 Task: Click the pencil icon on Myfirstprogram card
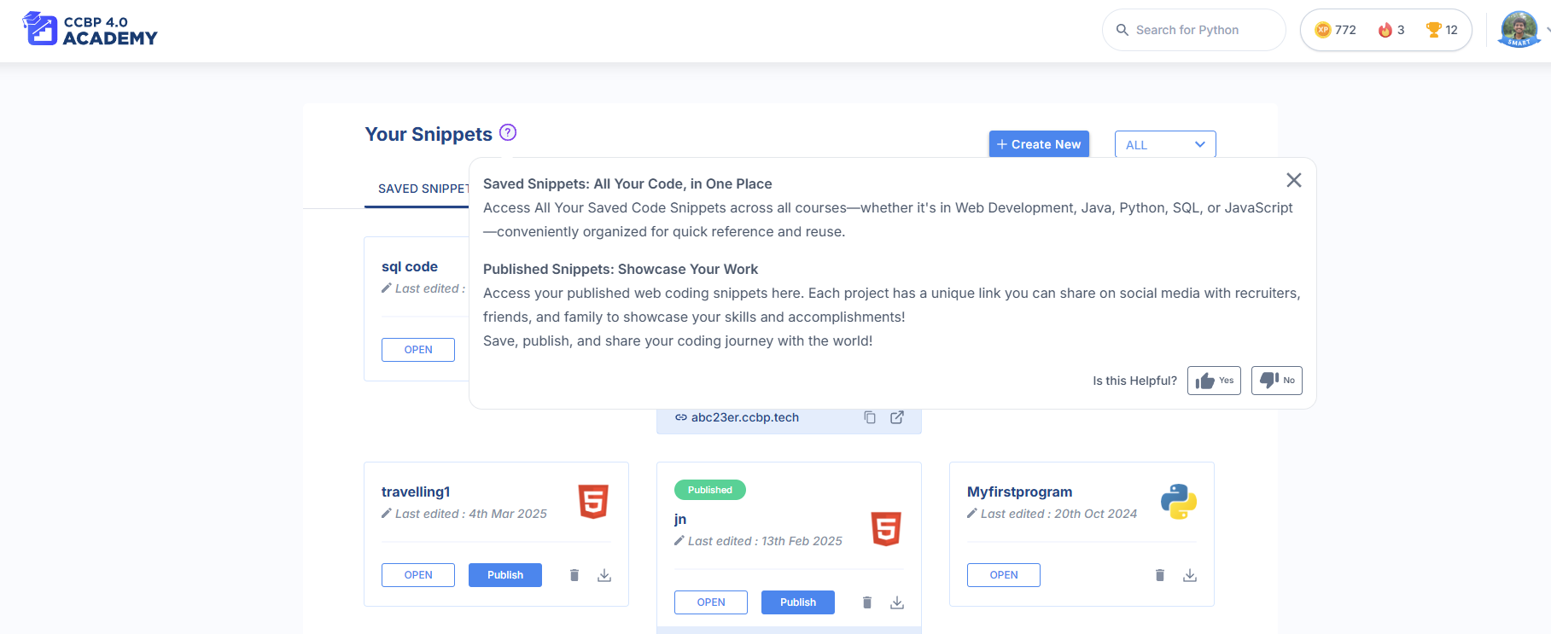(x=972, y=514)
